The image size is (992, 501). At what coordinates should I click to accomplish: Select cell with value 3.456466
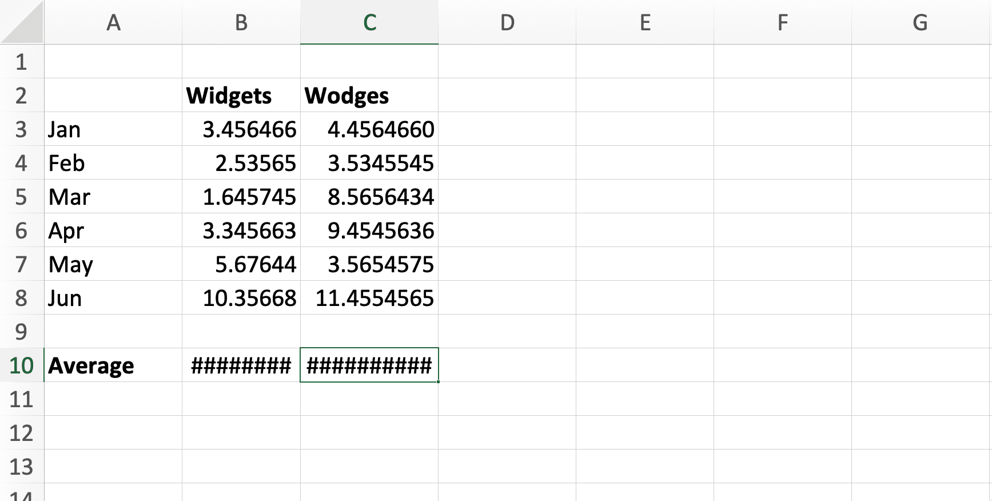coord(241,129)
